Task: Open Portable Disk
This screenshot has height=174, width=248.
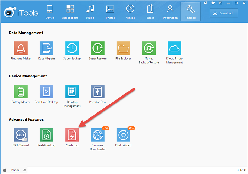Action: click(x=97, y=92)
